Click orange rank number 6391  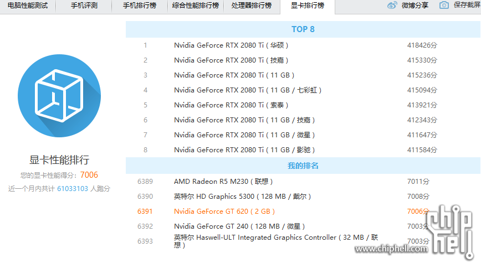tap(145, 212)
